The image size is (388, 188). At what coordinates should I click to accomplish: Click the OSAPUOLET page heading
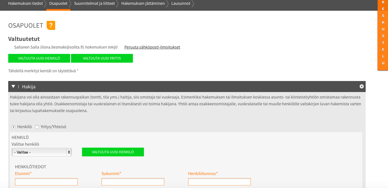pos(26,25)
